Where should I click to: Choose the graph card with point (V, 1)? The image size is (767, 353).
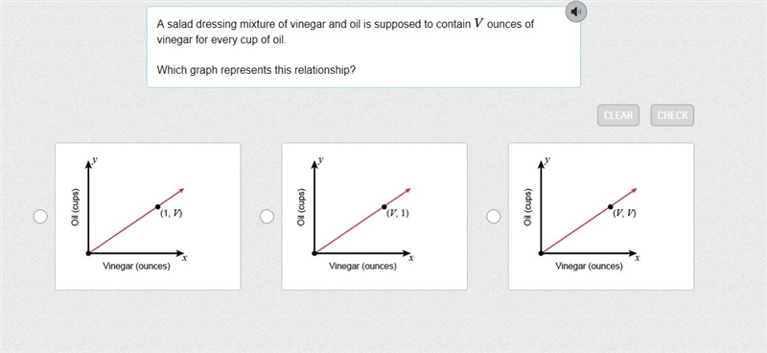(x=374, y=217)
